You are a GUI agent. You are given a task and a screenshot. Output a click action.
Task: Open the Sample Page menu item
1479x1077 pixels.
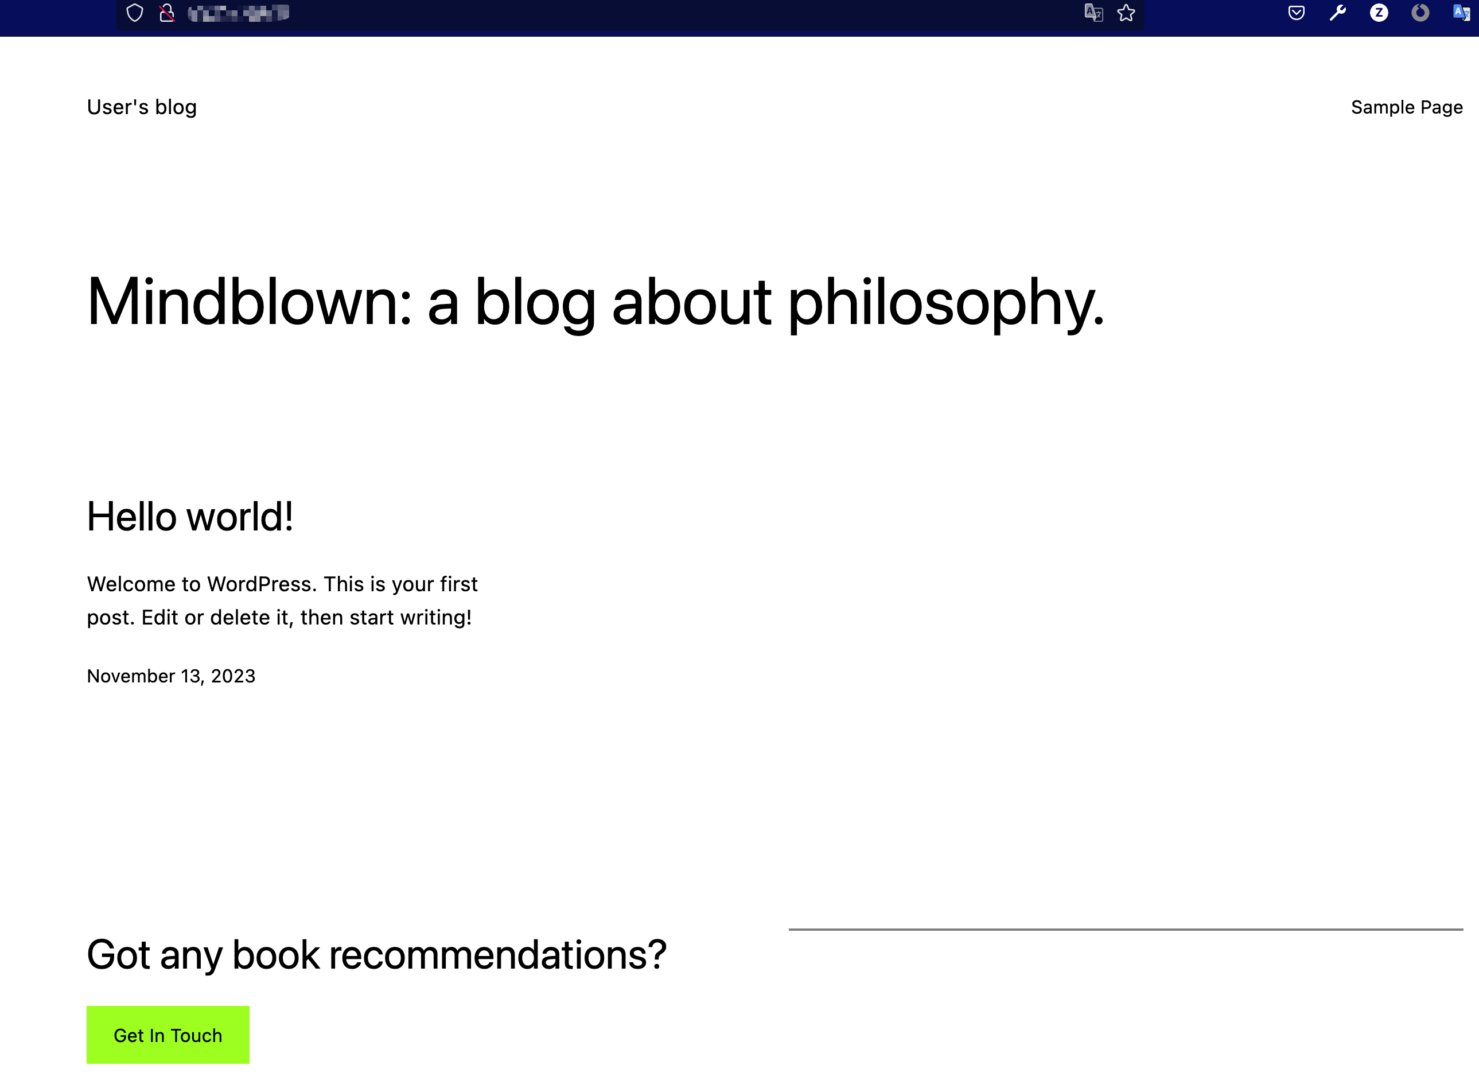coord(1407,107)
